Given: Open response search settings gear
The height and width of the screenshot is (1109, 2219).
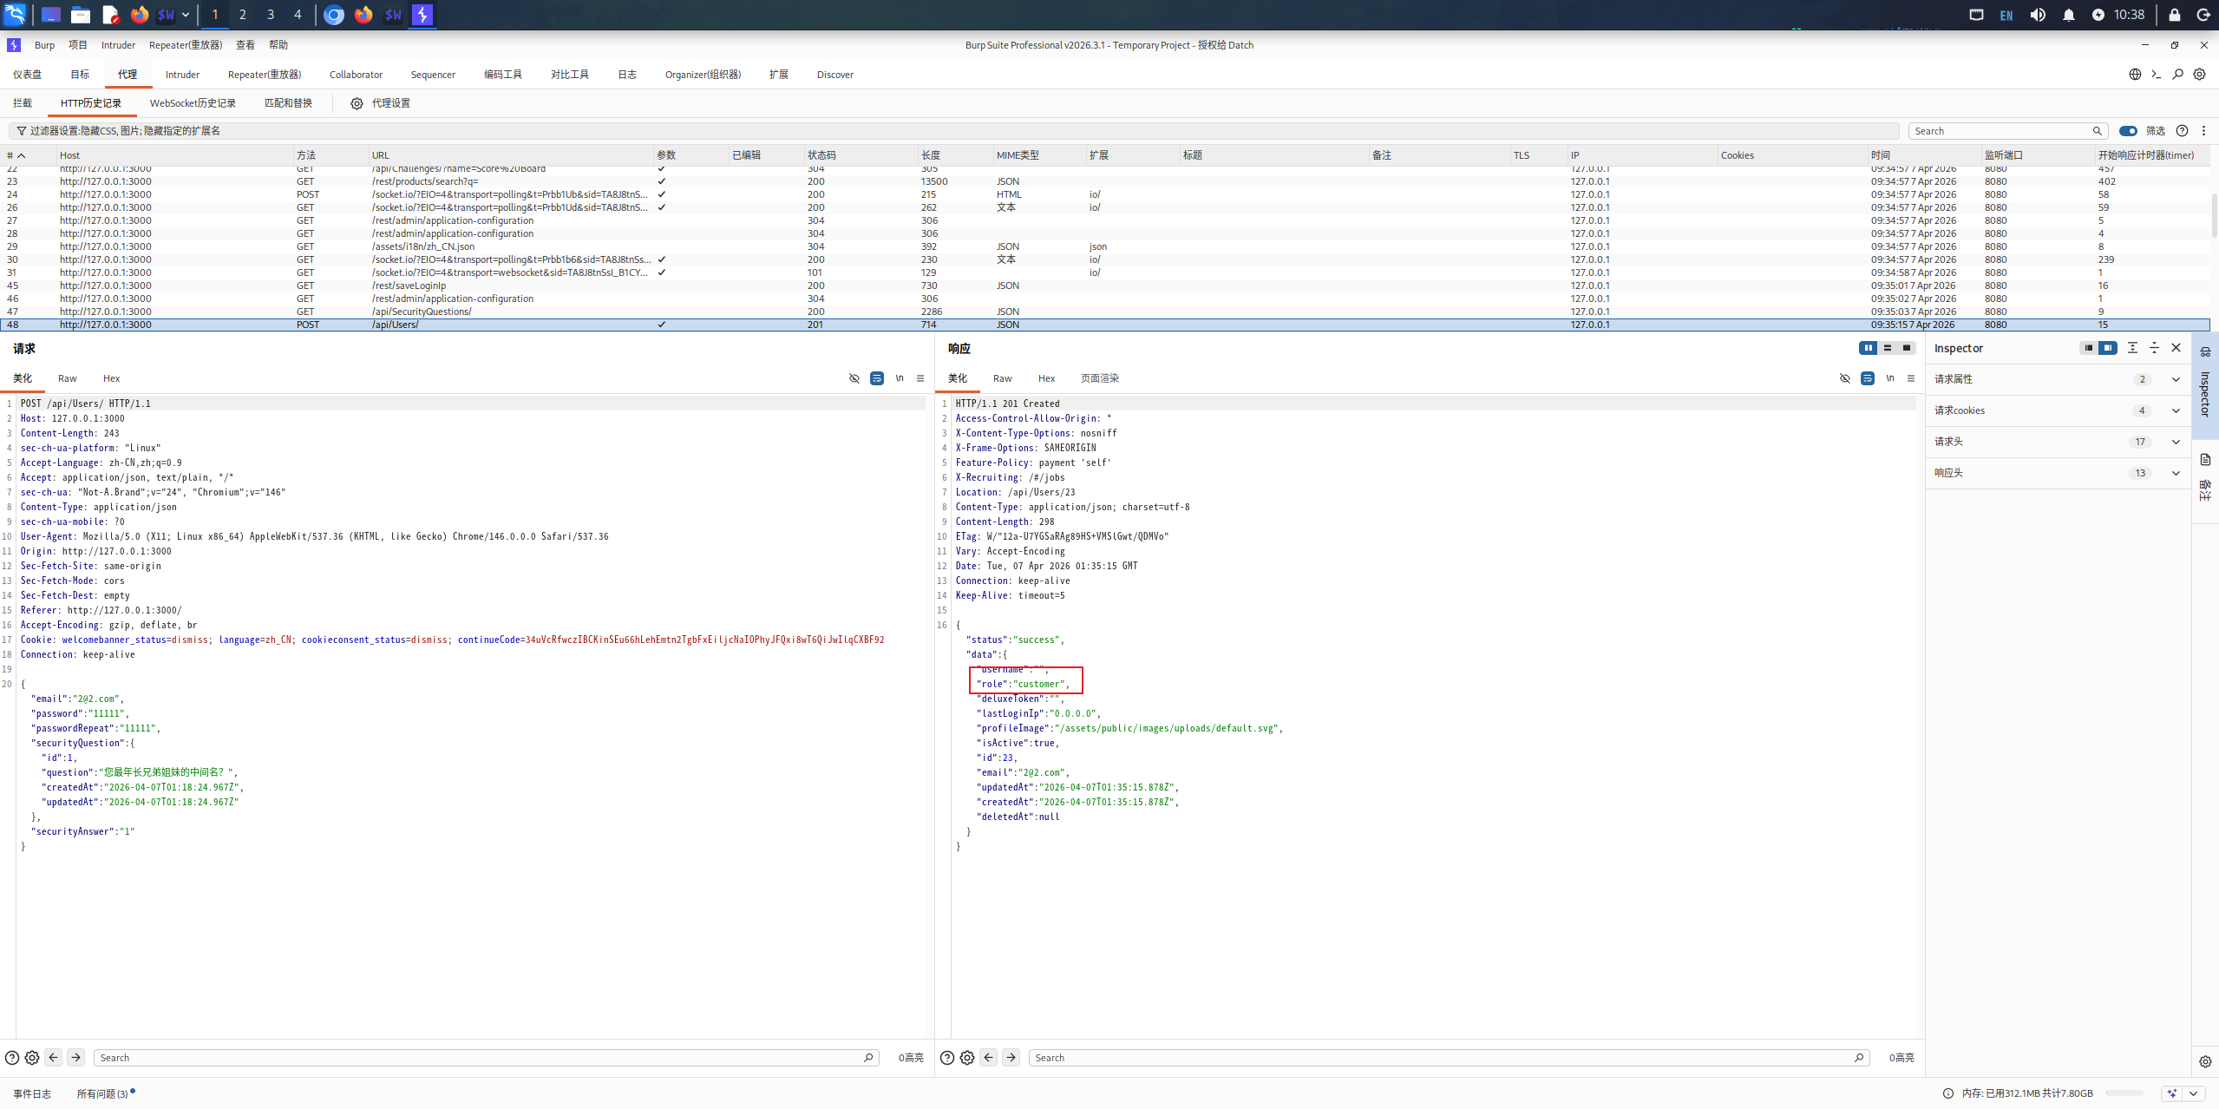Looking at the screenshot, I should pyautogui.click(x=967, y=1058).
